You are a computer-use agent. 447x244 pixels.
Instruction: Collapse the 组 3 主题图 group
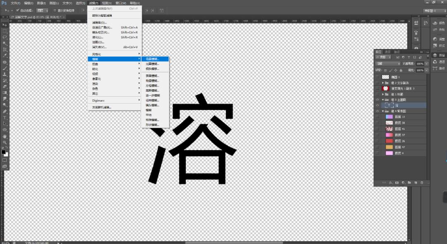click(383, 99)
